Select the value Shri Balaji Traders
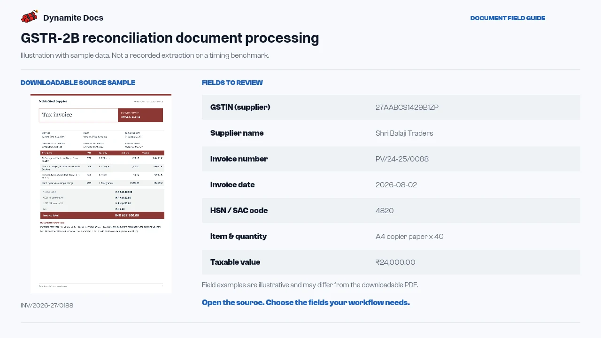The image size is (601, 338). [x=404, y=133]
